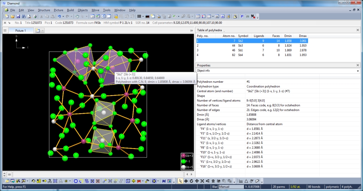Select the pointer selection tool
This screenshot has width=363, height=191.
tap(181, 181)
